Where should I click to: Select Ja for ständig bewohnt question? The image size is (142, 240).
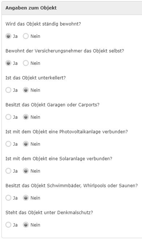(x=8, y=36)
